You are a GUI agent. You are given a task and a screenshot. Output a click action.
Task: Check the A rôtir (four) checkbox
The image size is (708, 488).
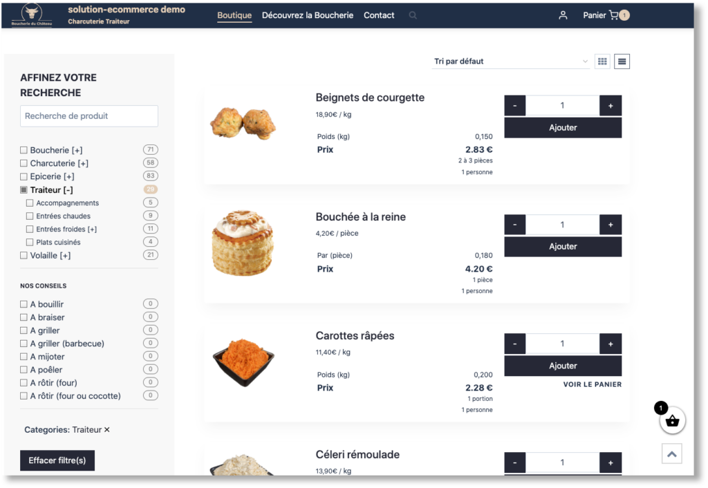pyautogui.click(x=24, y=383)
